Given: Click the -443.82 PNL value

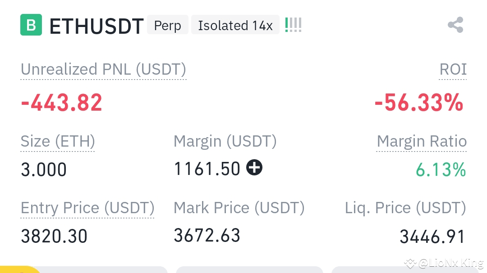Looking at the screenshot, I should pyautogui.click(x=61, y=103).
